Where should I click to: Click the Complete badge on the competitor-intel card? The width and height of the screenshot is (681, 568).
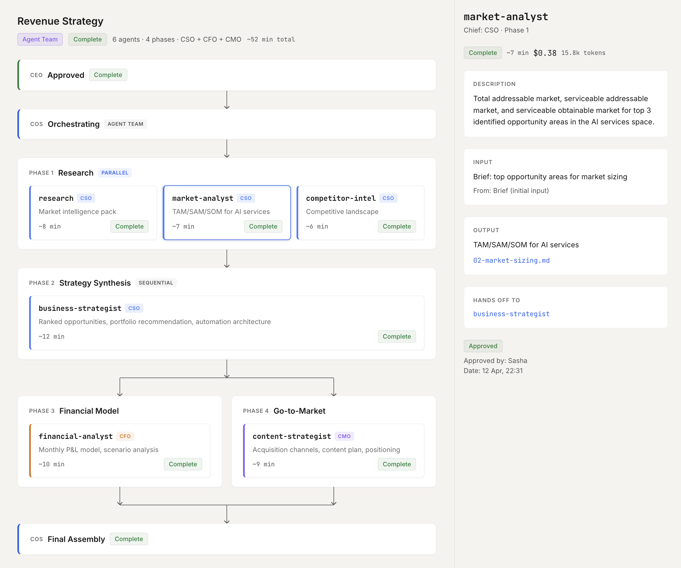(397, 226)
